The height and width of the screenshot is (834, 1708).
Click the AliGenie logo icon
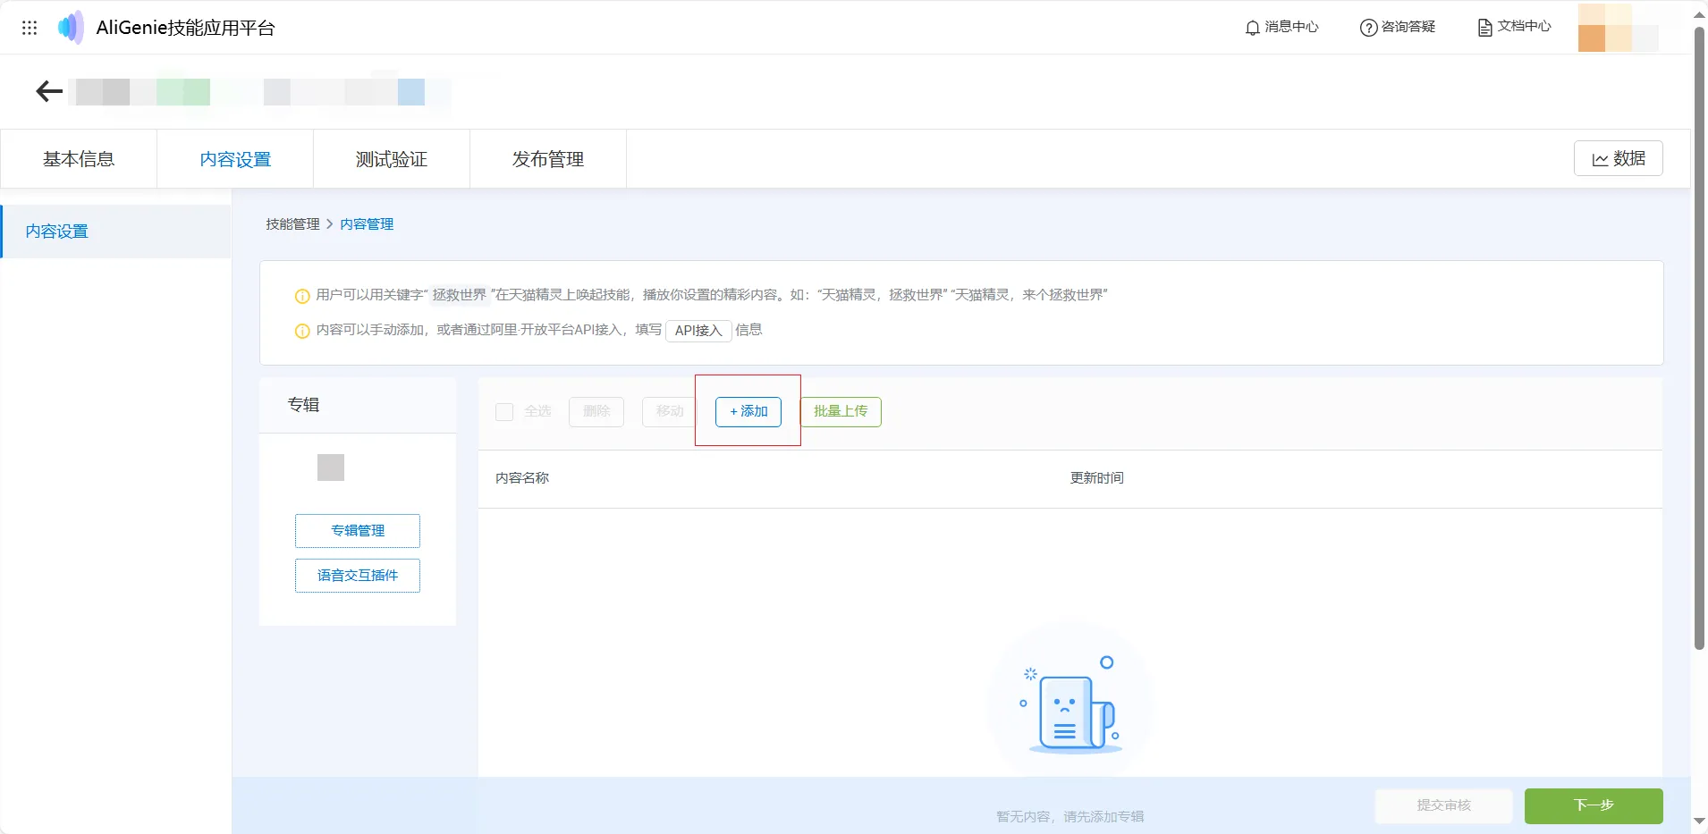[71, 28]
